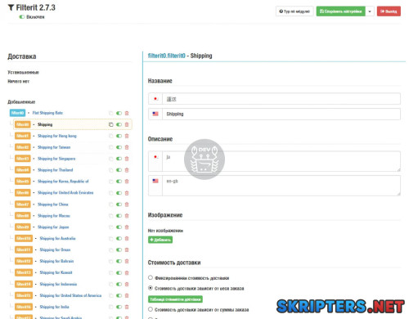Screen dimensions: 409x319
Task: Click the en-gb description textarea
Action: [281, 186]
